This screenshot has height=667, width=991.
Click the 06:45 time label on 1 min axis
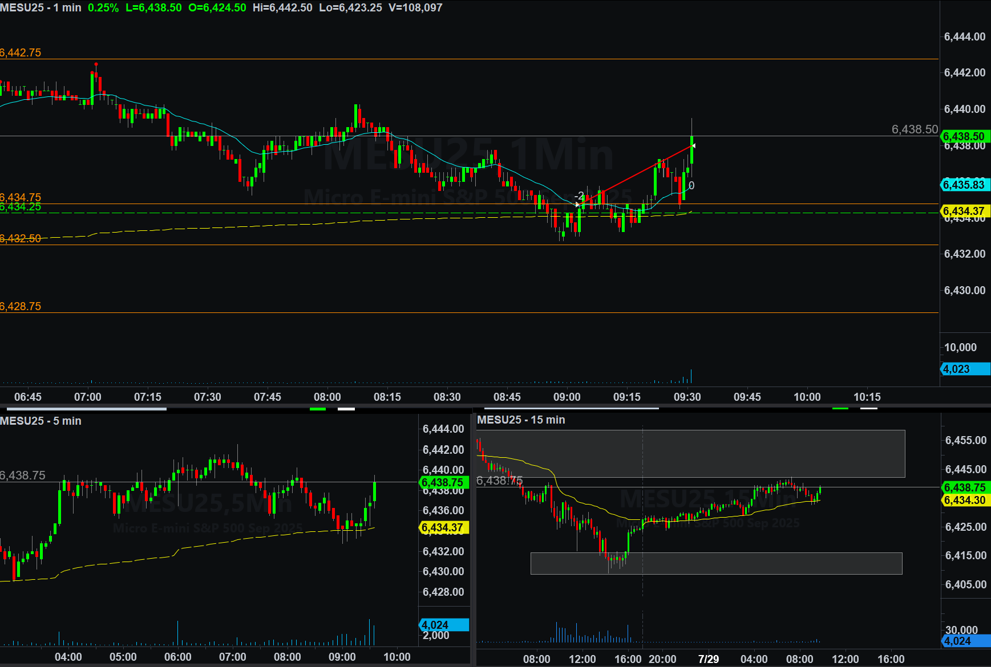pyautogui.click(x=28, y=397)
